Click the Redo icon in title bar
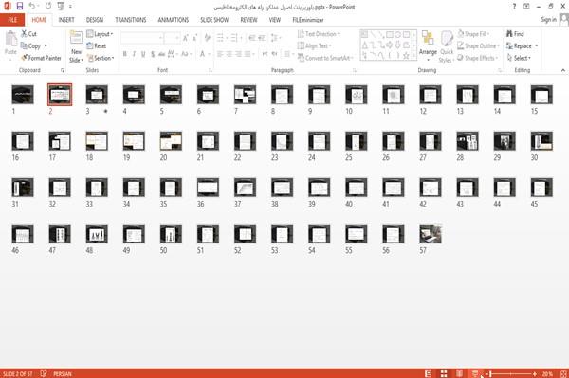Viewport: 569px width, 378px height. coord(48,6)
